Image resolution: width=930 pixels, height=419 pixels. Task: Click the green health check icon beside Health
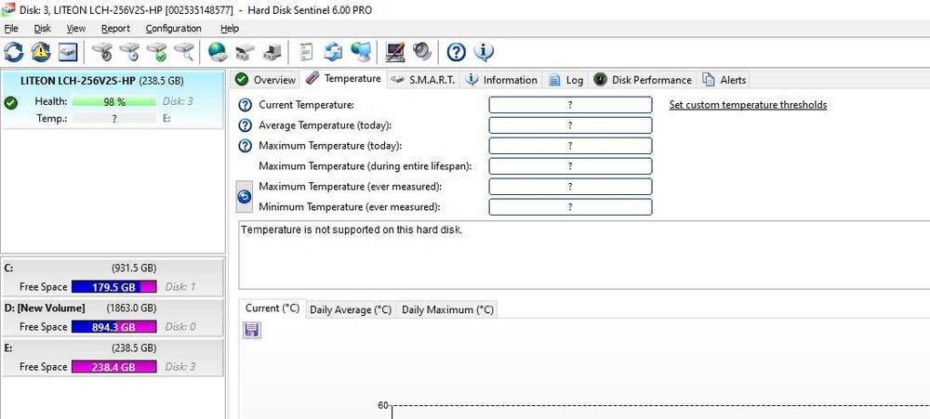pos(10,102)
